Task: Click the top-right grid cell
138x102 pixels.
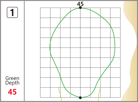Action: click(115, 13)
